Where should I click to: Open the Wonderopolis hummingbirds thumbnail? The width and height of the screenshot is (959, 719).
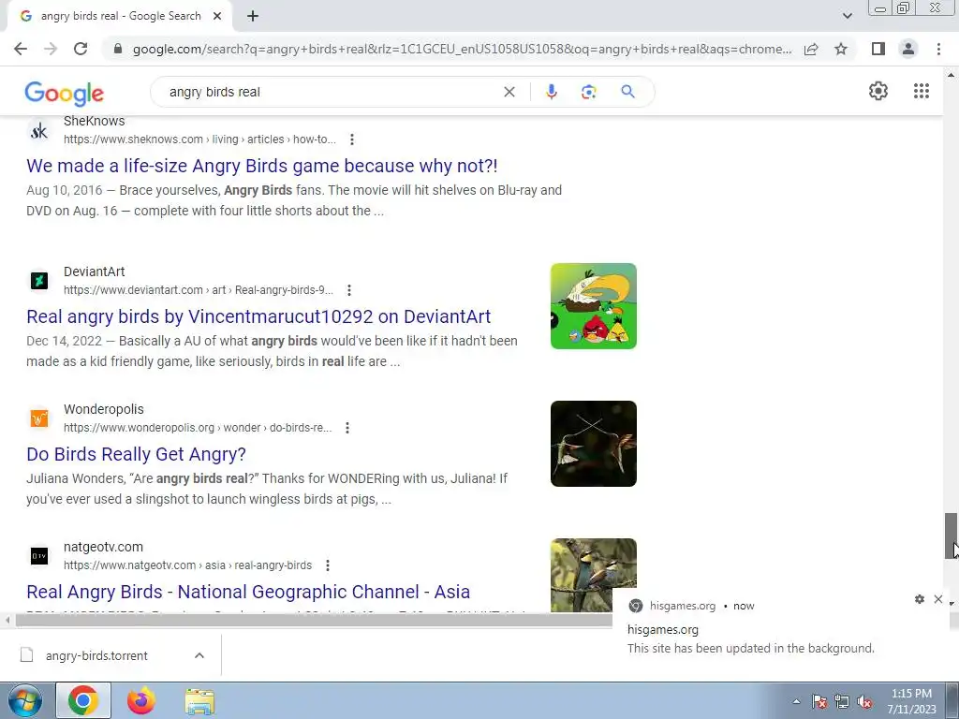click(593, 443)
